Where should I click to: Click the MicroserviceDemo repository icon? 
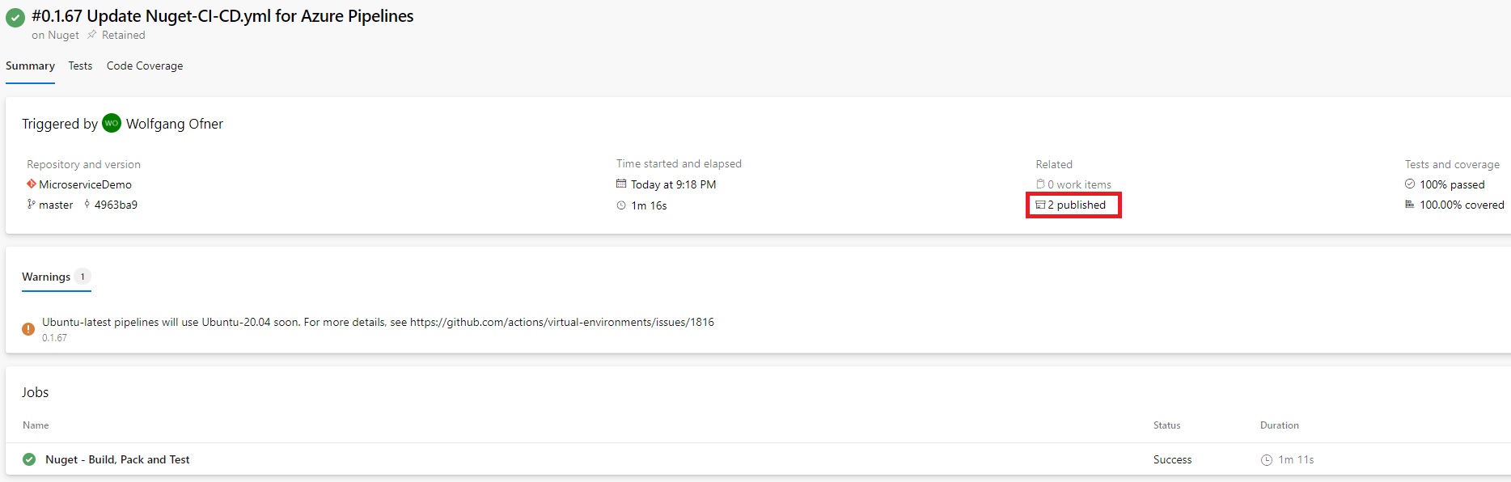click(x=32, y=184)
